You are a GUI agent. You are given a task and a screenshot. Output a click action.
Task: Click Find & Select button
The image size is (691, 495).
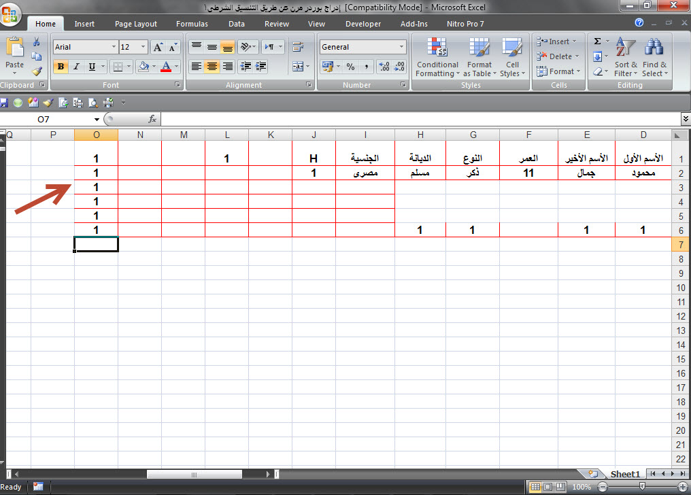pyautogui.click(x=654, y=57)
